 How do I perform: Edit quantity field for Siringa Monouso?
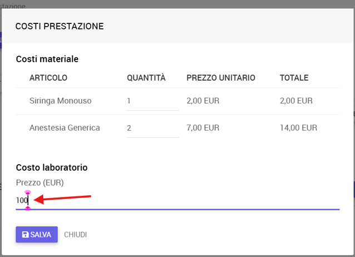153,101
